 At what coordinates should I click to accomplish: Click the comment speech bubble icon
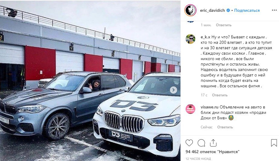click(x=201, y=143)
